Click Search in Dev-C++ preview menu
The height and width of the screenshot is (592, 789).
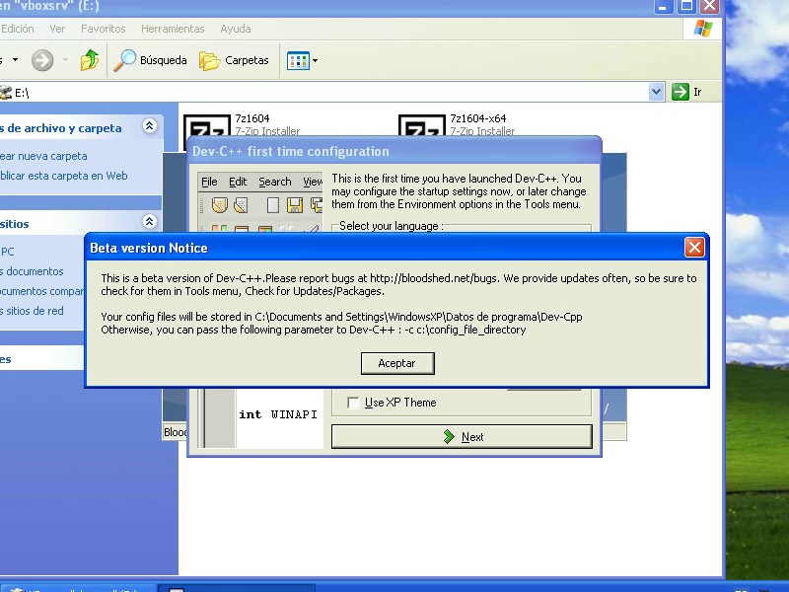point(275,182)
